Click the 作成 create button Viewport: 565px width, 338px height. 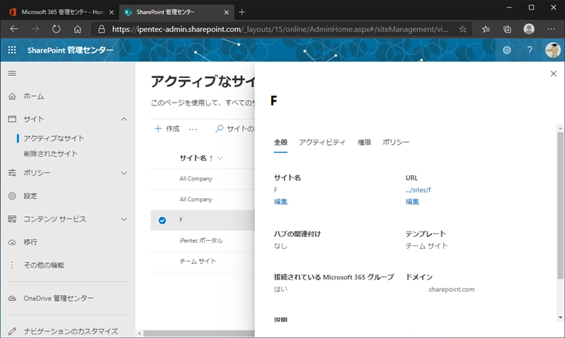click(x=167, y=129)
